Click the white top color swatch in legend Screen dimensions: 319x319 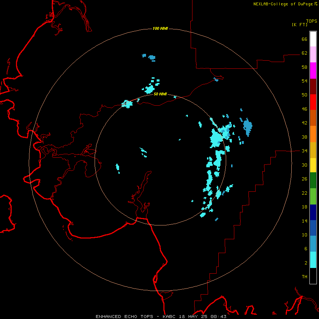313,39
